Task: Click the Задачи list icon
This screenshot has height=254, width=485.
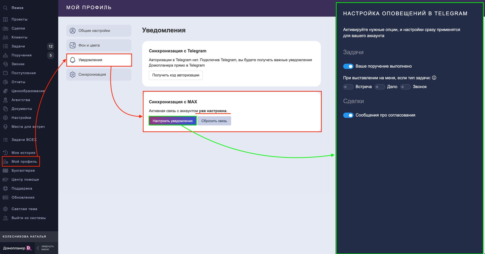Action: [x=5, y=46]
